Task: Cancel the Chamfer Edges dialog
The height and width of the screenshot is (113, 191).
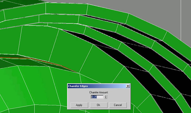Action: tap(118, 105)
